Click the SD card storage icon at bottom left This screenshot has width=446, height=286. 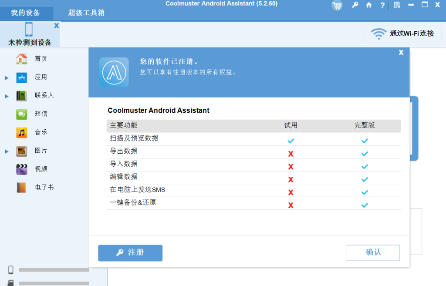pos(11,283)
